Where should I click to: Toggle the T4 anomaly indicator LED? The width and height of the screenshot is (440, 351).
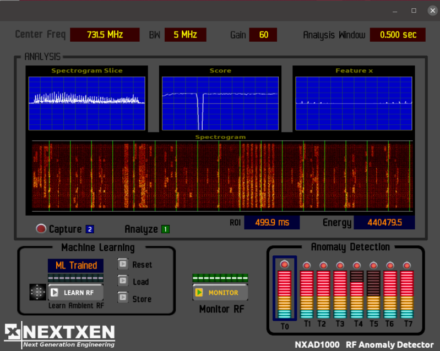[x=357, y=265]
